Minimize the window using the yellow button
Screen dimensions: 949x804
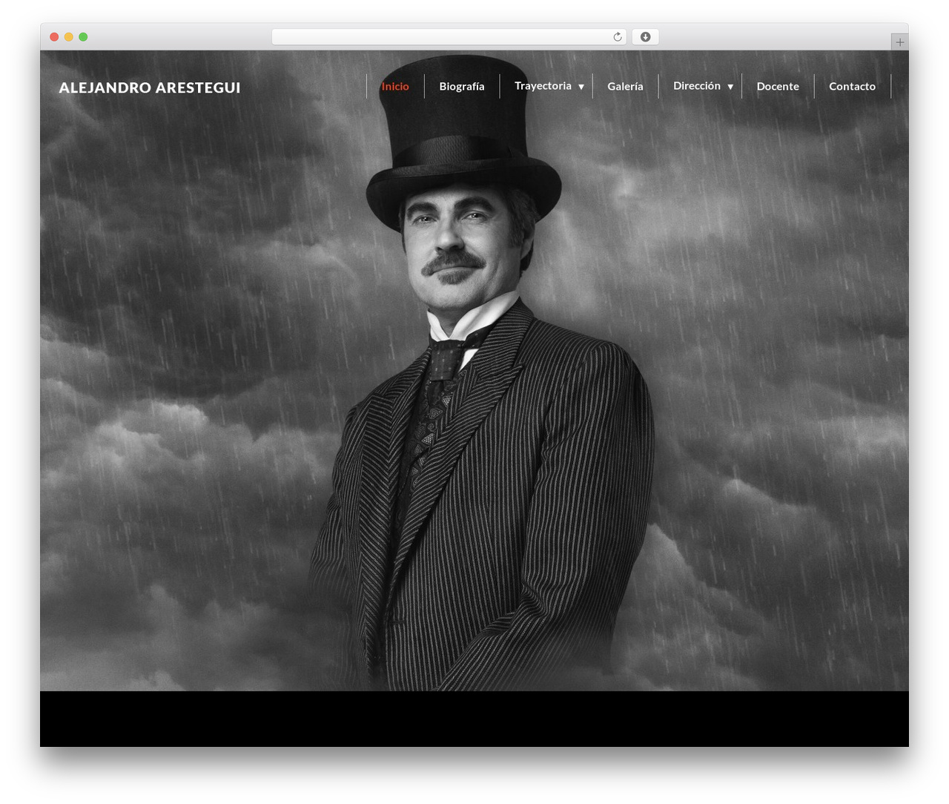click(x=69, y=37)
